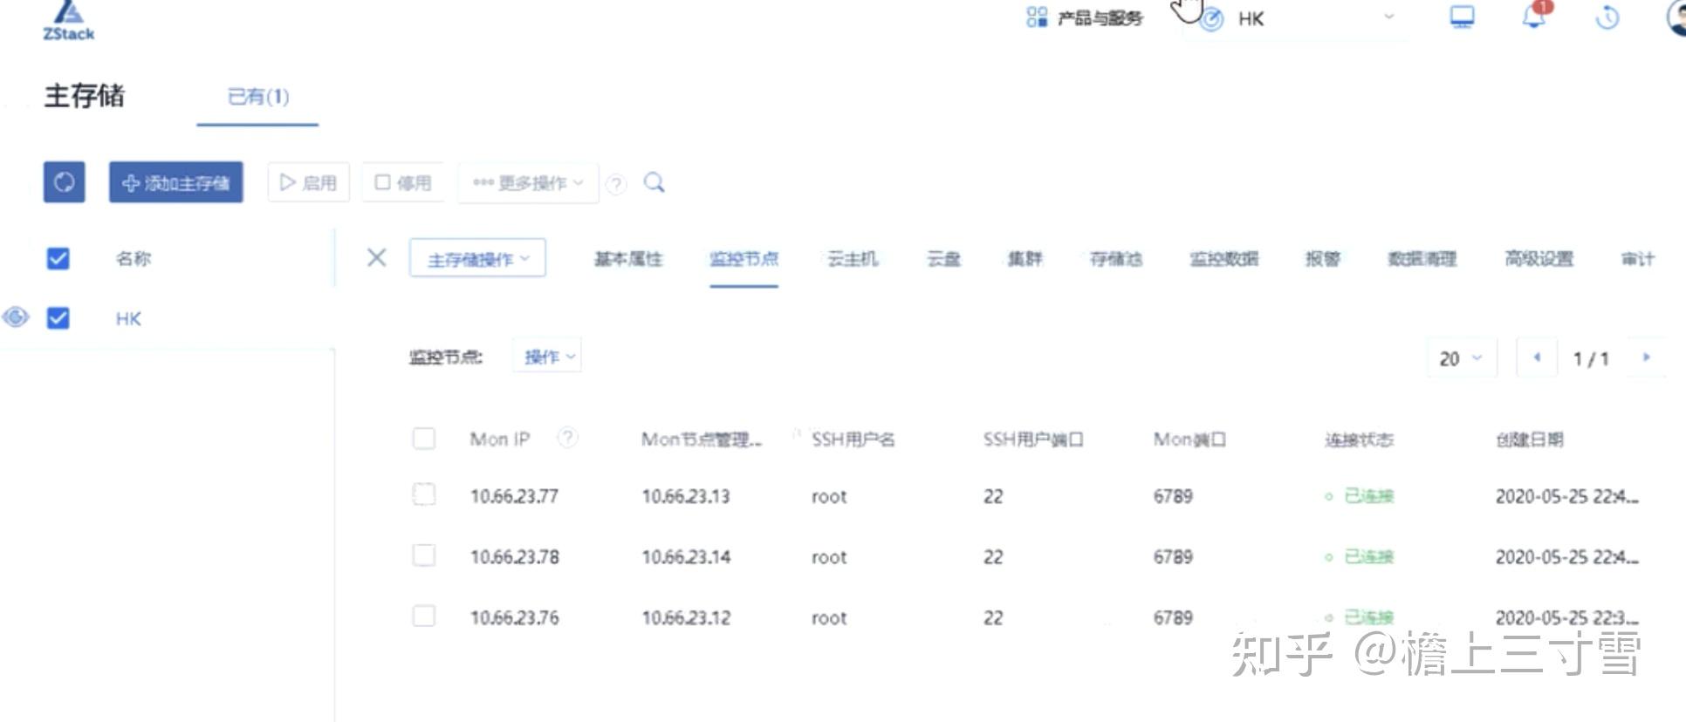Click the 停用 button
Image resolution: width=1686 pixels, height=722 pixels.
[x=403, y=182]
